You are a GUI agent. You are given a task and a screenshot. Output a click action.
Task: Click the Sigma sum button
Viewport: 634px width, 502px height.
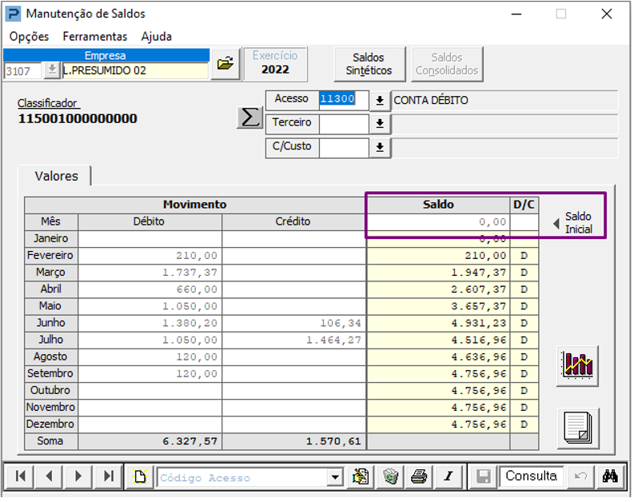[x=249, y=118]
